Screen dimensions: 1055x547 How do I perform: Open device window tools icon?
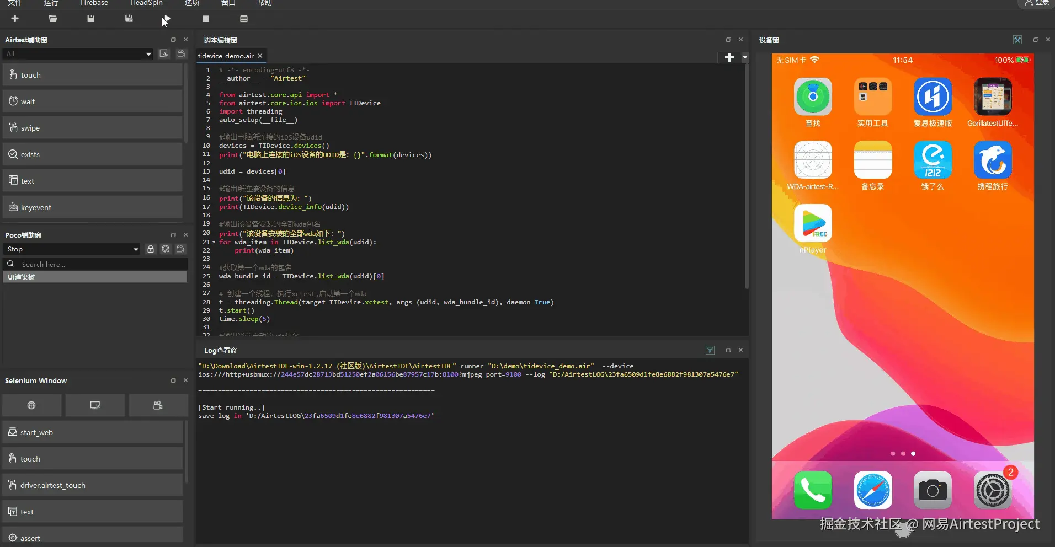click(1017, 40)
